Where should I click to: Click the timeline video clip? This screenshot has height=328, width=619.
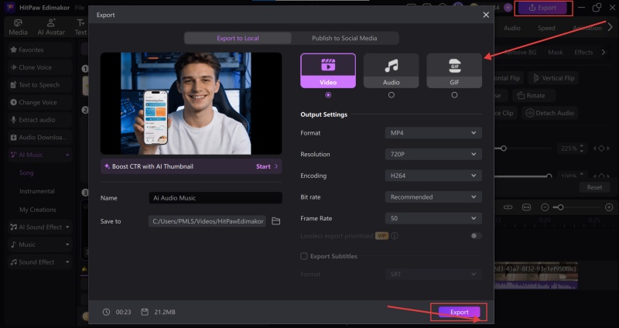[x=535, y=275]
